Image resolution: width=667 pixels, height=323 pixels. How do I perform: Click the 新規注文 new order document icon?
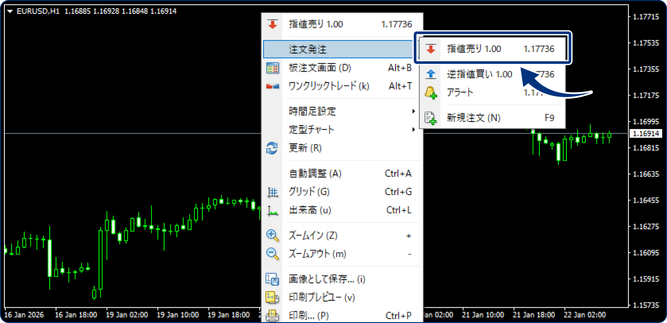[430, 117]
